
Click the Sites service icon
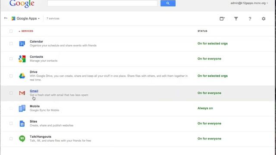pos(22,124)
